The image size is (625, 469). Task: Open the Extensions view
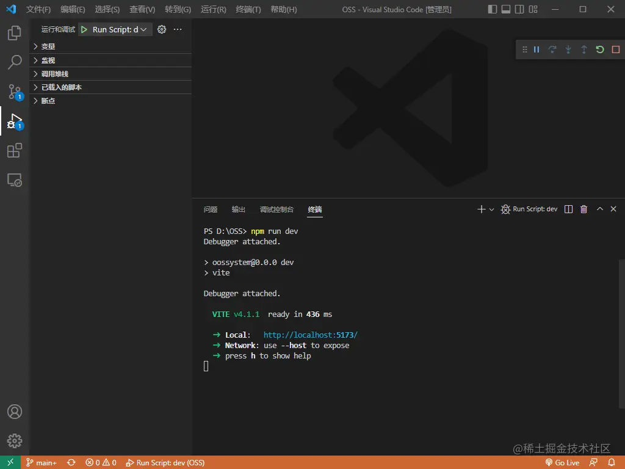point(15,150)
